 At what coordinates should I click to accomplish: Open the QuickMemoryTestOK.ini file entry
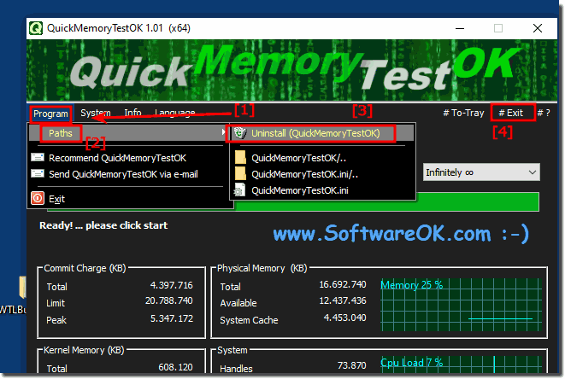click(322, 190)
